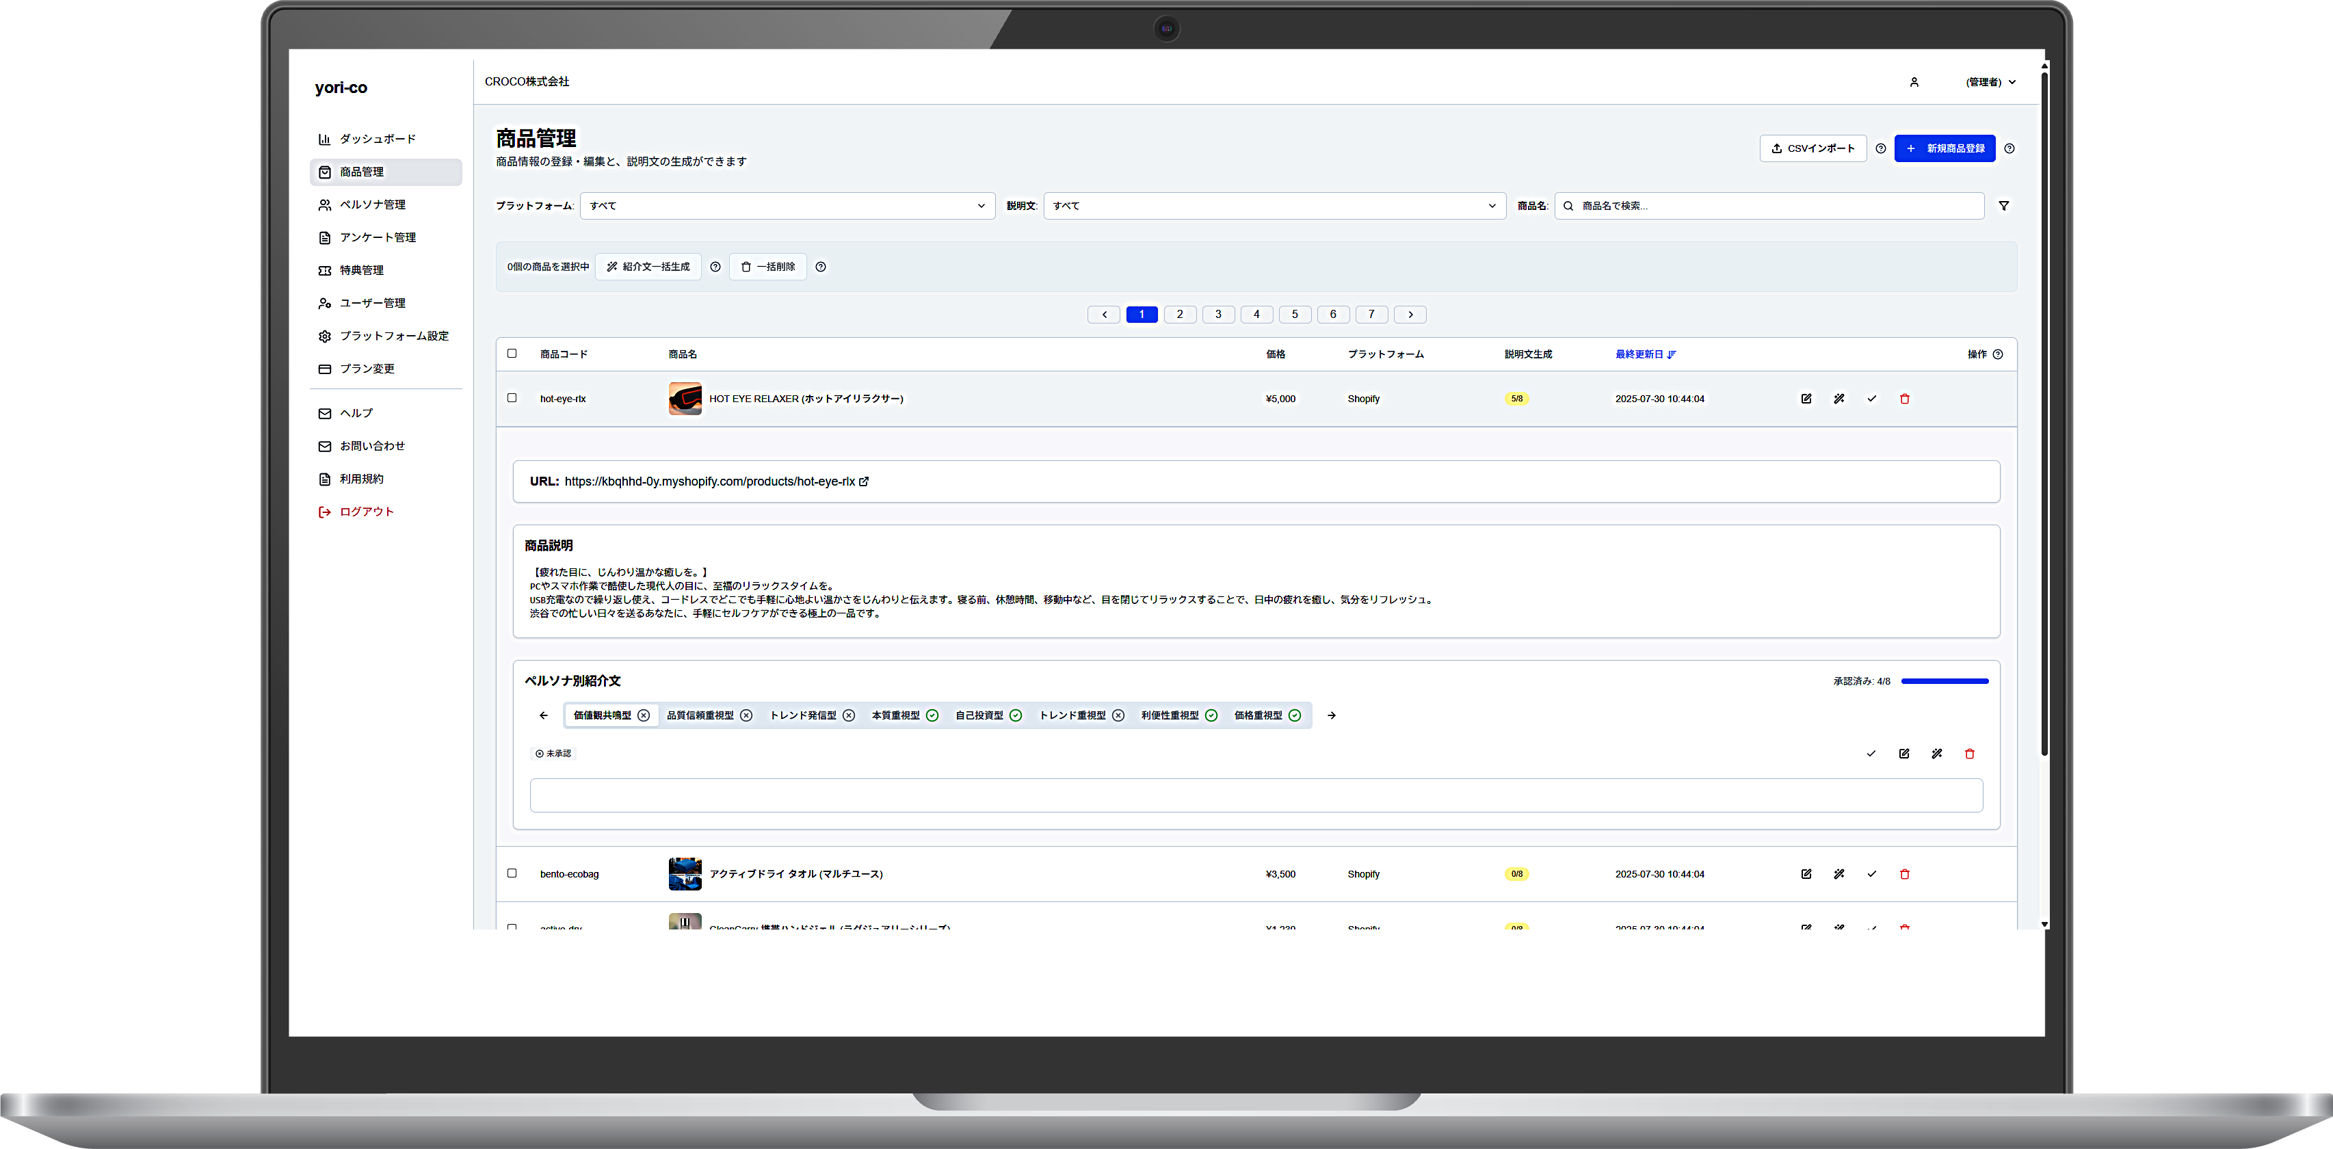The width and height of the screenshot is (2333, 1149).
Task: Delete the persona intro with trash icon
Action: point(1969,753)
